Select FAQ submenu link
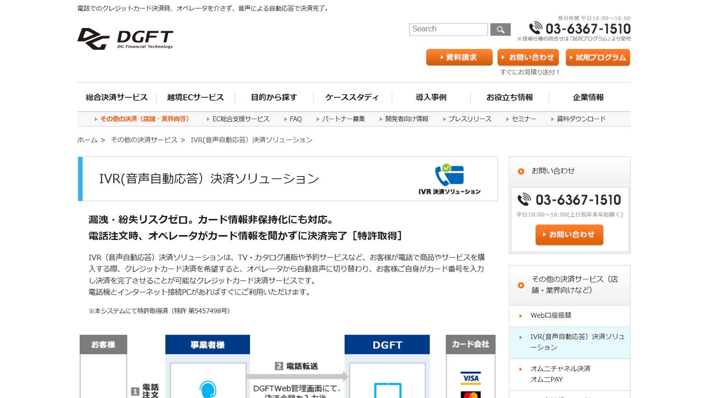This screenshot has width=708, height=398. pyautogui.click(x=295, y=119)
